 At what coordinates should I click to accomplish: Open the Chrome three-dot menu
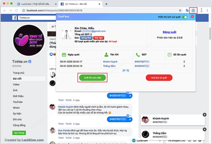point(207,10)
